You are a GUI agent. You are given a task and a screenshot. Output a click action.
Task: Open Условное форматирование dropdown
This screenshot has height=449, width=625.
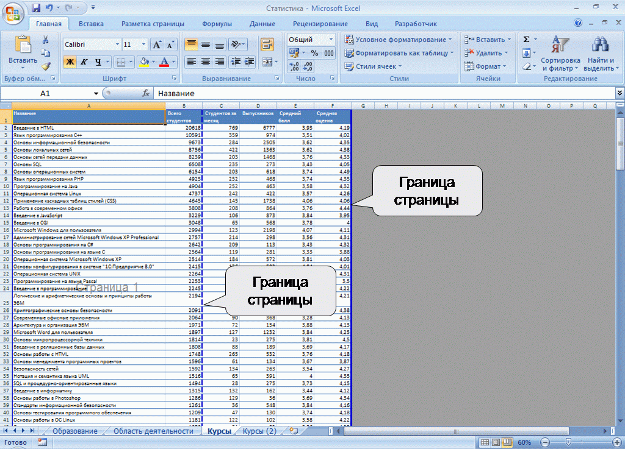tap(399, 40)
